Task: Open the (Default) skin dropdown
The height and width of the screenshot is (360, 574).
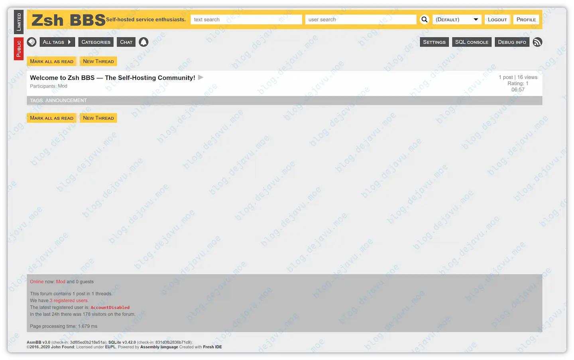Action: 456,19
